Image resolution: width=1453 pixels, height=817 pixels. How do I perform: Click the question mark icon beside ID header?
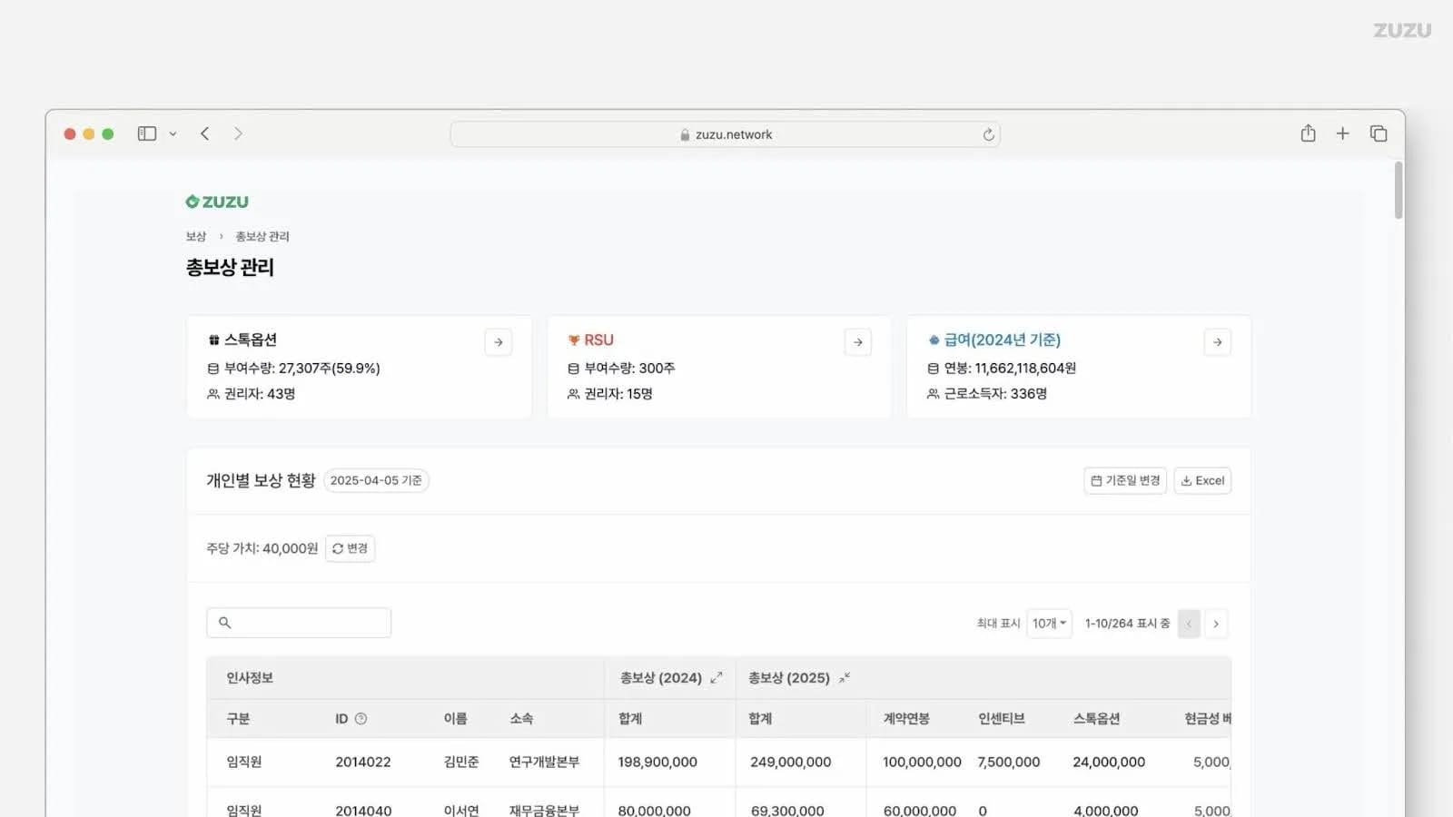[361, 718]
